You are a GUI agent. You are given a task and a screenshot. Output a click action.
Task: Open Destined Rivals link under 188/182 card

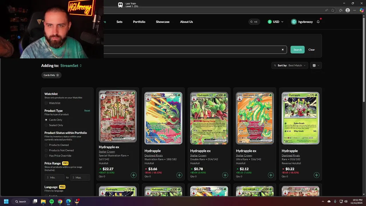tap(154, 156)
